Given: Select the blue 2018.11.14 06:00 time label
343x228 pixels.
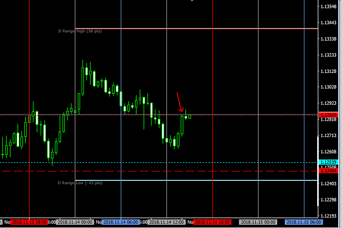Looking at the screenshot, I should (x=121, y=222).
